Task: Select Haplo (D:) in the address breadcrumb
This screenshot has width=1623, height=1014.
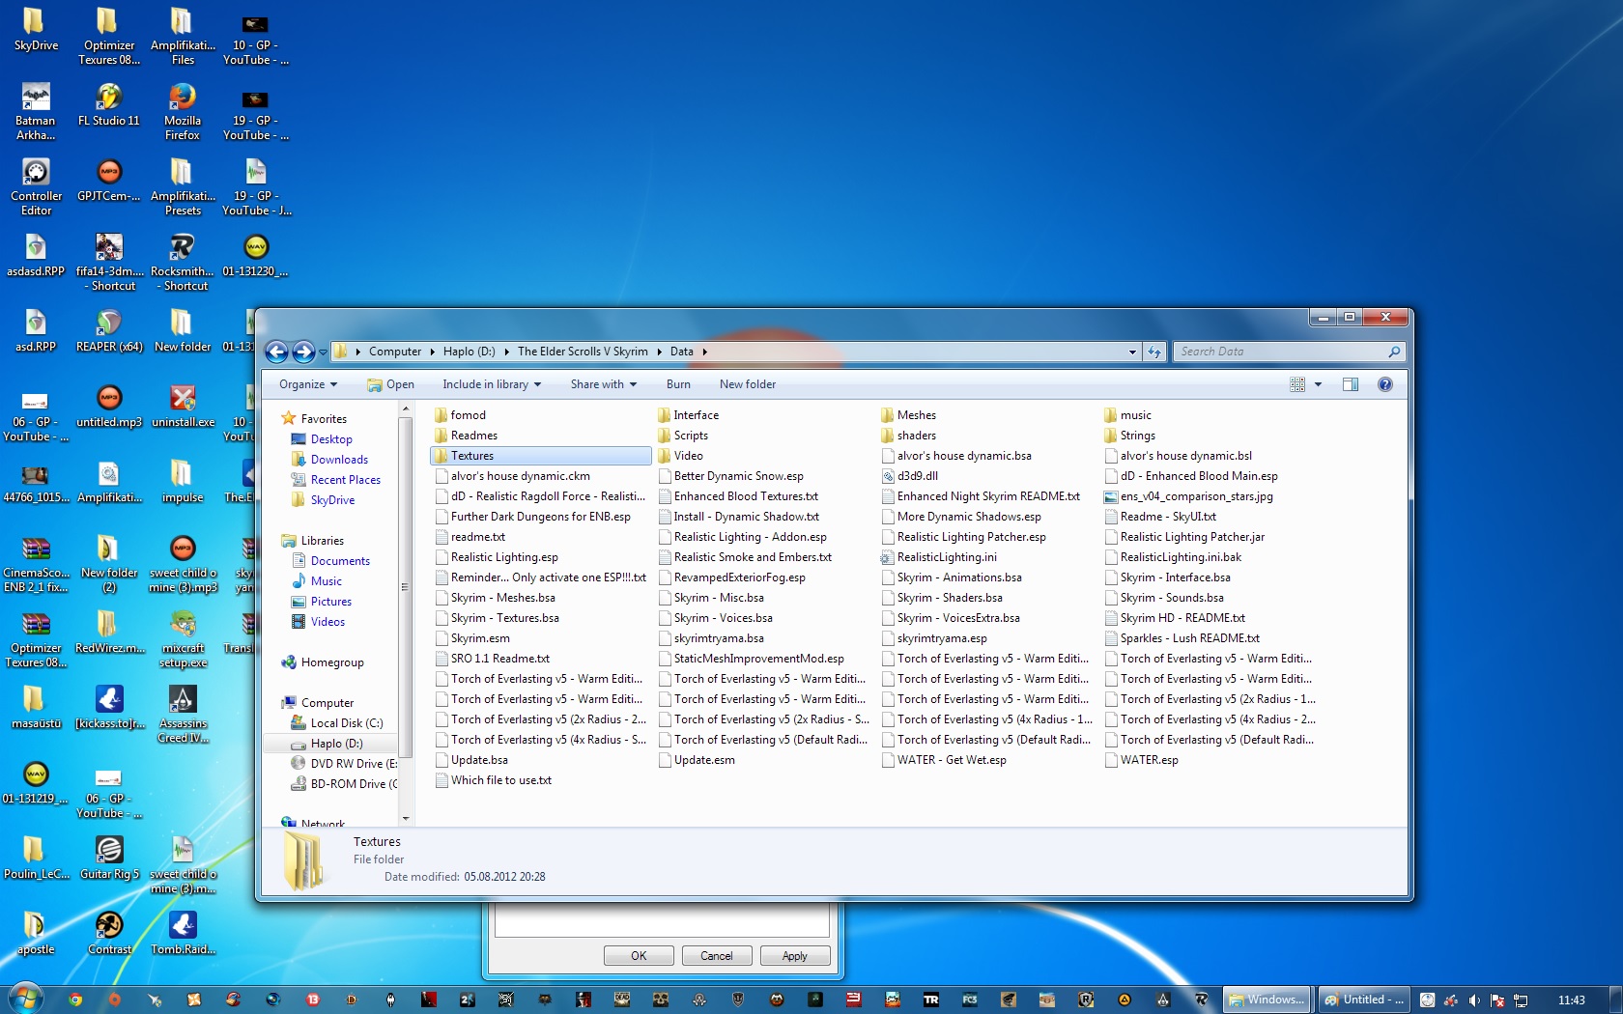Action: coord(469,352)
